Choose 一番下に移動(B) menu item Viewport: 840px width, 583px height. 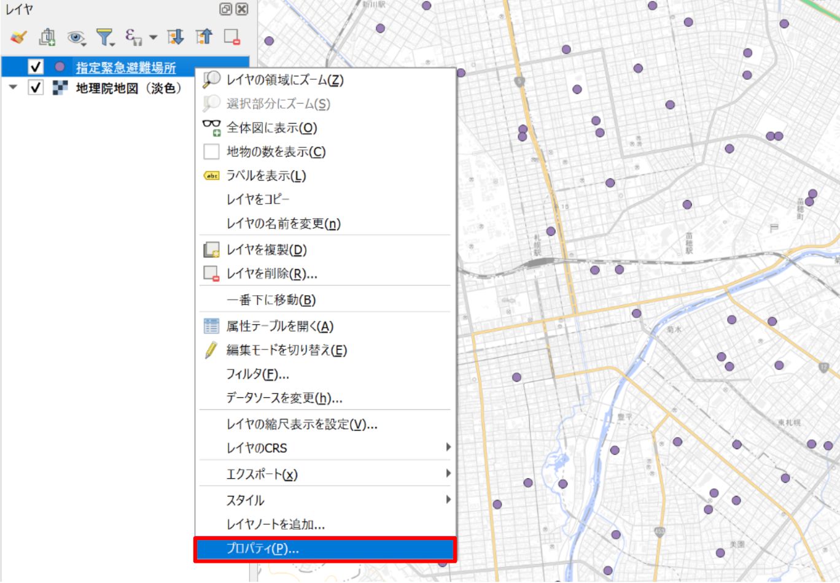[325, 300]
